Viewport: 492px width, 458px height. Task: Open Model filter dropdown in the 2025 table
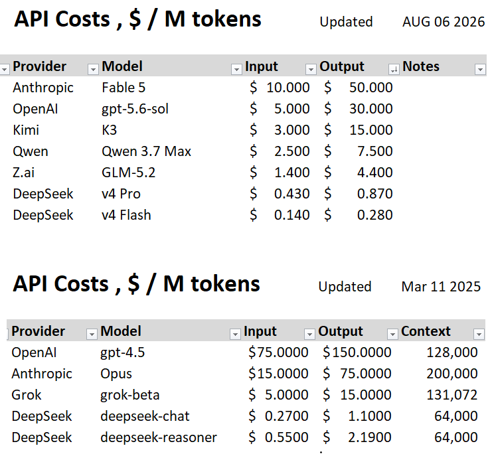point(235,334)
